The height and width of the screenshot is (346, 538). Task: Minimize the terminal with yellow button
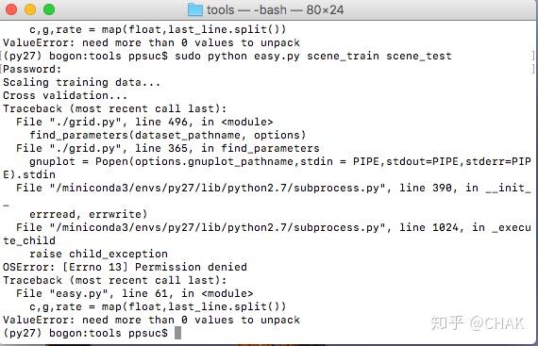[30, 9]
